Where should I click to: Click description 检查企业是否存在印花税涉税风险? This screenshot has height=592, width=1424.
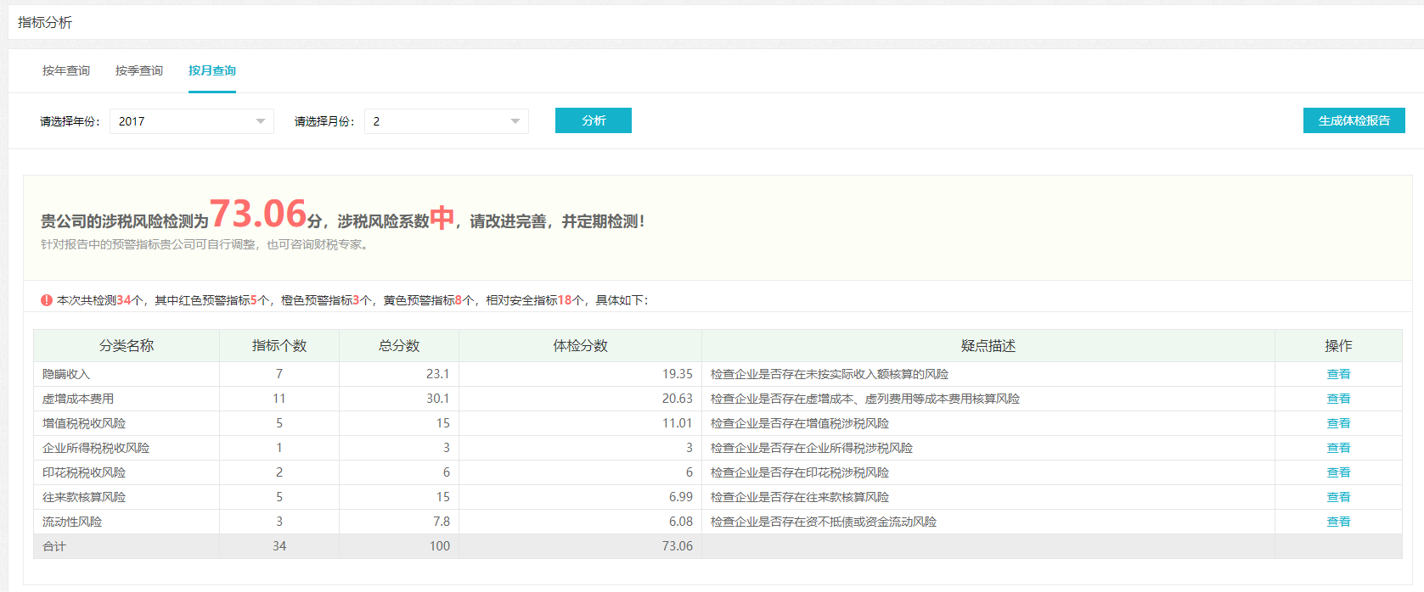point(800,472)
